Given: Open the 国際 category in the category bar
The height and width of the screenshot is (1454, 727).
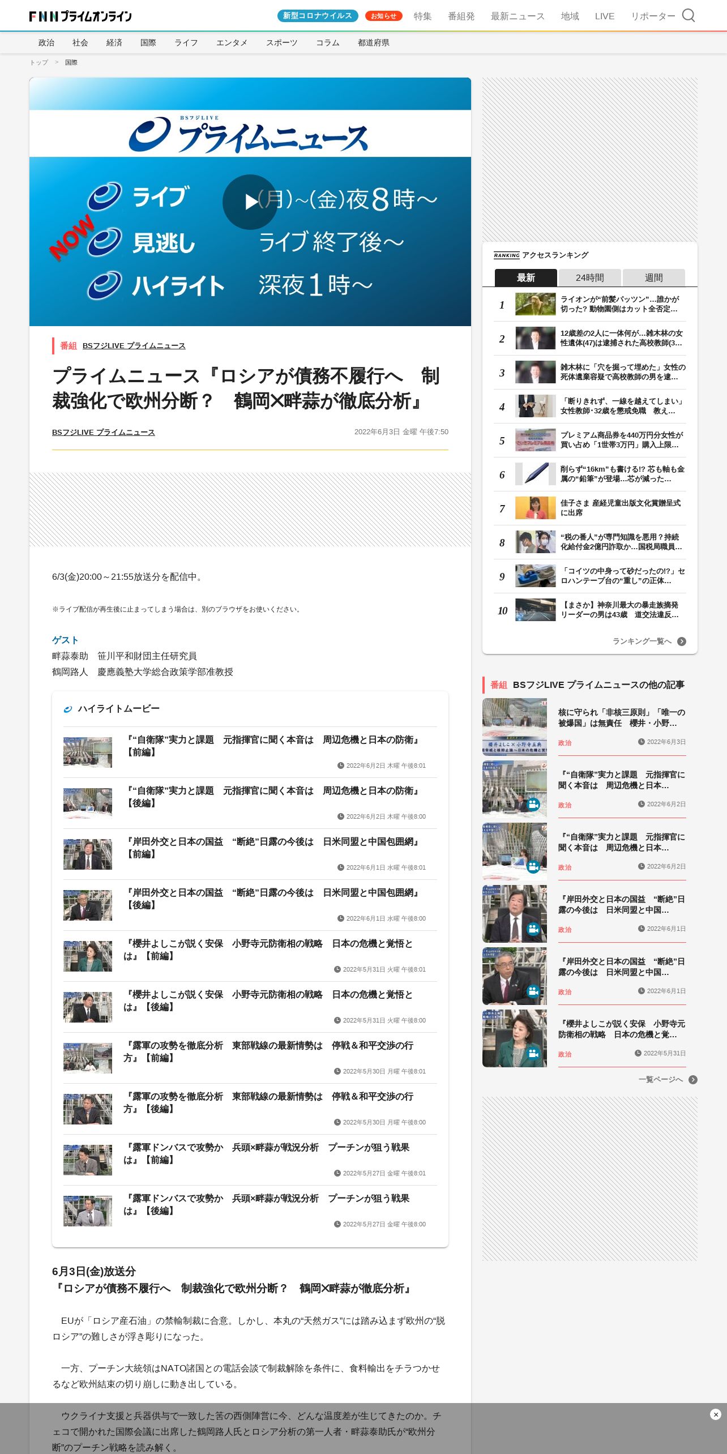Looking at the screenshot, I should tap(148, 42).
